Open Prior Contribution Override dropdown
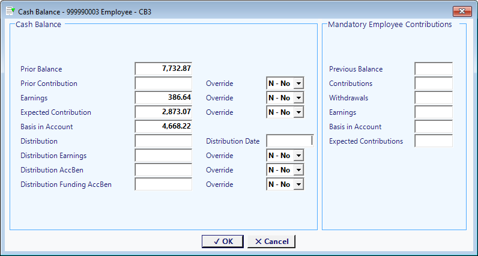Image resolution: width=478 pixels, height=256 pixels. click(x=299, y=84)
